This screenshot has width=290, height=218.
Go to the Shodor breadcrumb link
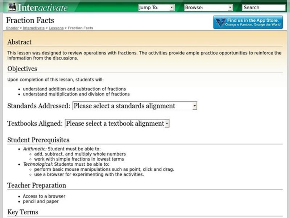pyautogui.click(x=12, y=28)
